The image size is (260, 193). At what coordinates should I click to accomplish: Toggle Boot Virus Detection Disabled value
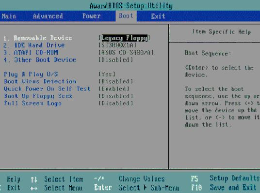pos(116,81)
